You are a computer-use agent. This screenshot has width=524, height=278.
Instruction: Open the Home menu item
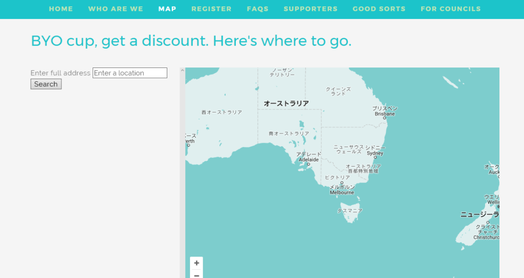[61, 9]
